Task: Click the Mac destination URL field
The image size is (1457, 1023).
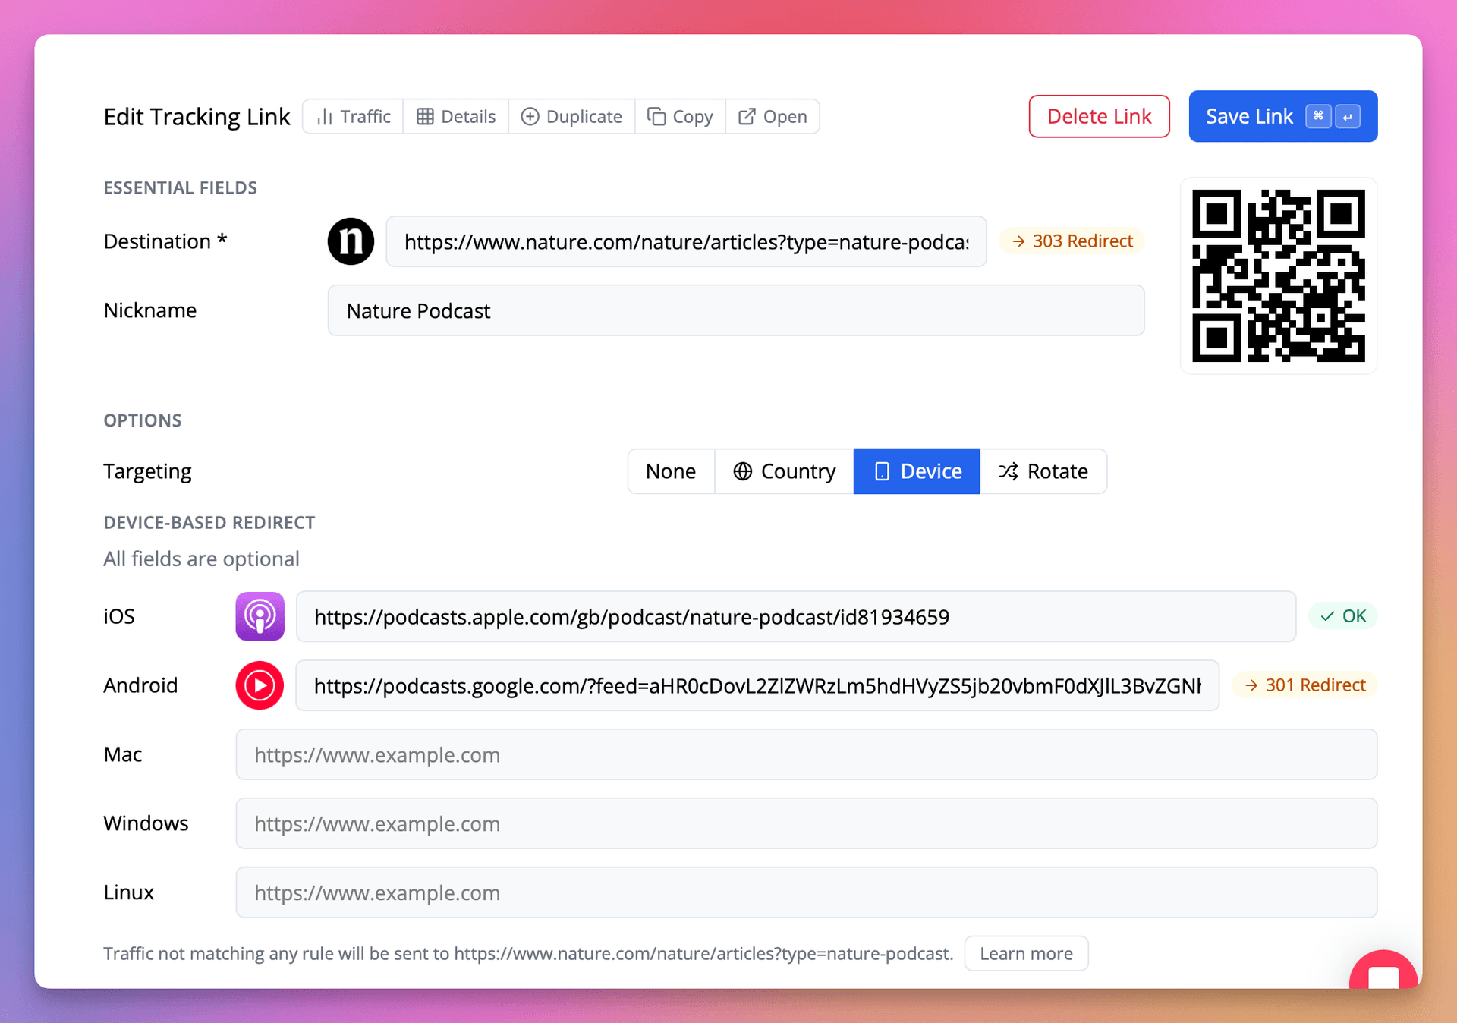Action: 806,754
